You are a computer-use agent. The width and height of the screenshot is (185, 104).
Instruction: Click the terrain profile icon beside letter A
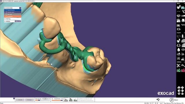click(183, 59)
